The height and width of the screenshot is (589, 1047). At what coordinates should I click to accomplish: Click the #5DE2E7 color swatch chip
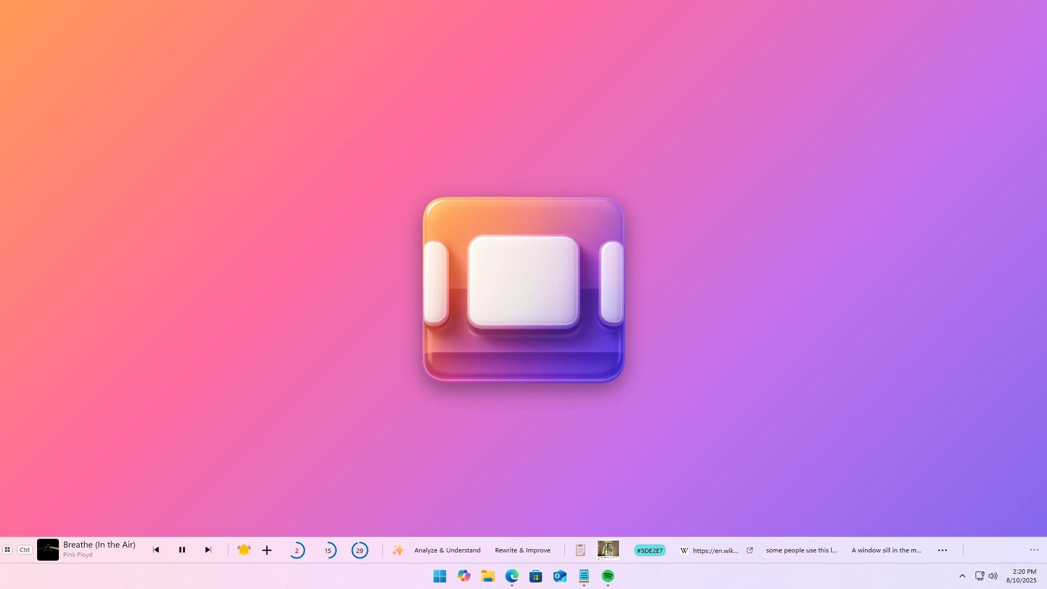pyautogui.click(x=649, y=550)
